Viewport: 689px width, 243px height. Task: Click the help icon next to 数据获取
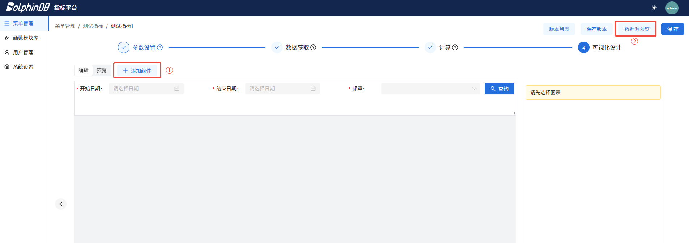(313, 47)
